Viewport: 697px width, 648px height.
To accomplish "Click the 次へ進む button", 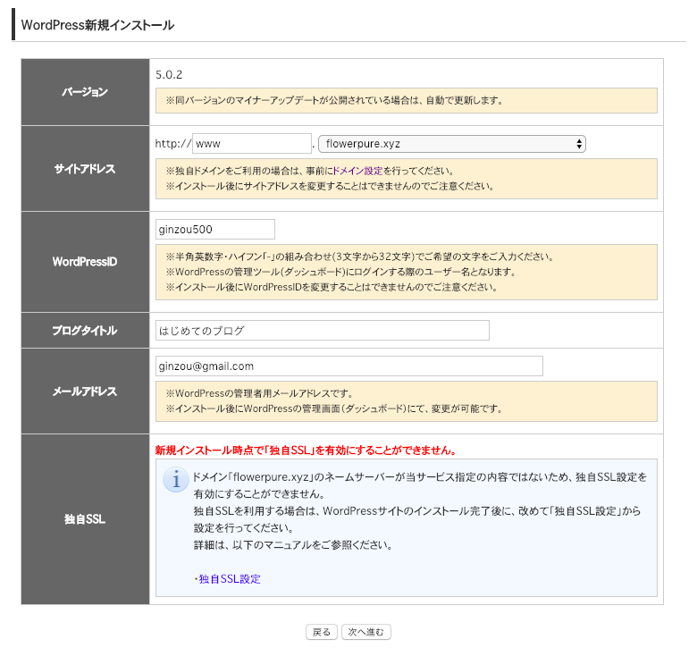I will pos(365,632).
